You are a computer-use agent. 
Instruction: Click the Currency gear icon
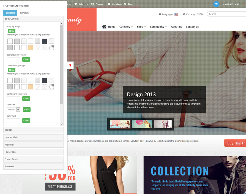point(184,14)
